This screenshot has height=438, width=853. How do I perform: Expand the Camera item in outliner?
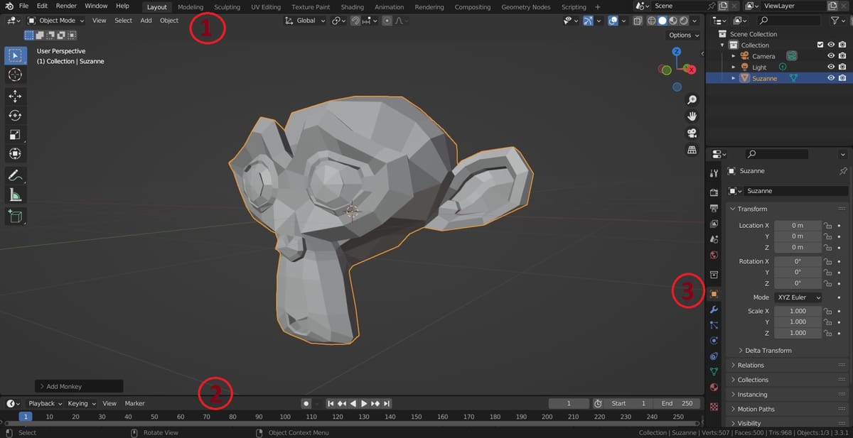tap(734, 56)
